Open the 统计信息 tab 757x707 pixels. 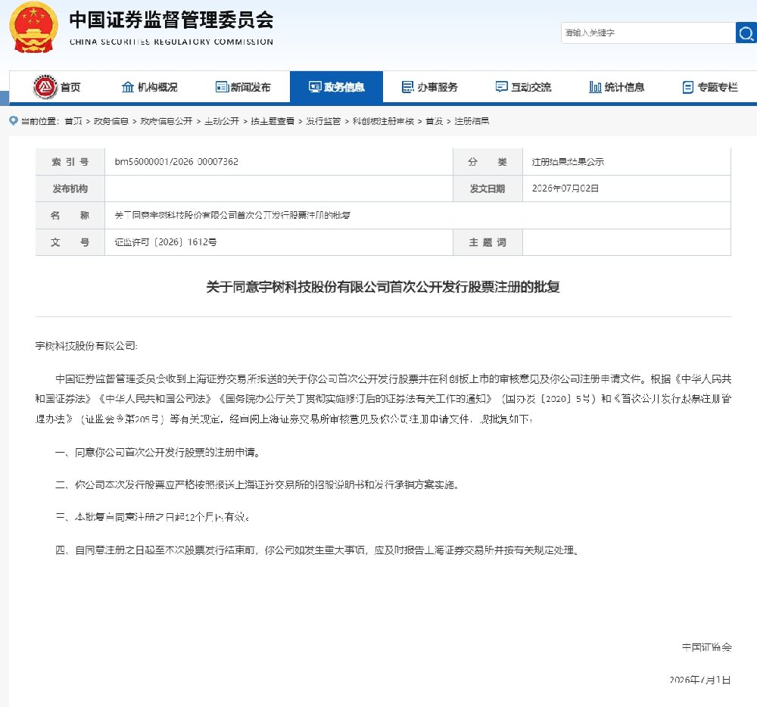616,87
